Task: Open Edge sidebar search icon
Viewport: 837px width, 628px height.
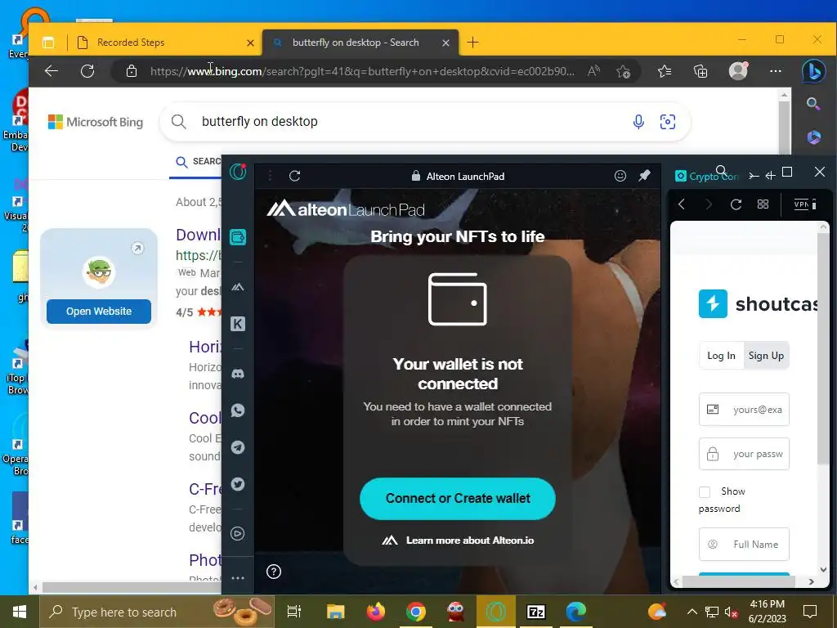Action: tap(813, 103)
